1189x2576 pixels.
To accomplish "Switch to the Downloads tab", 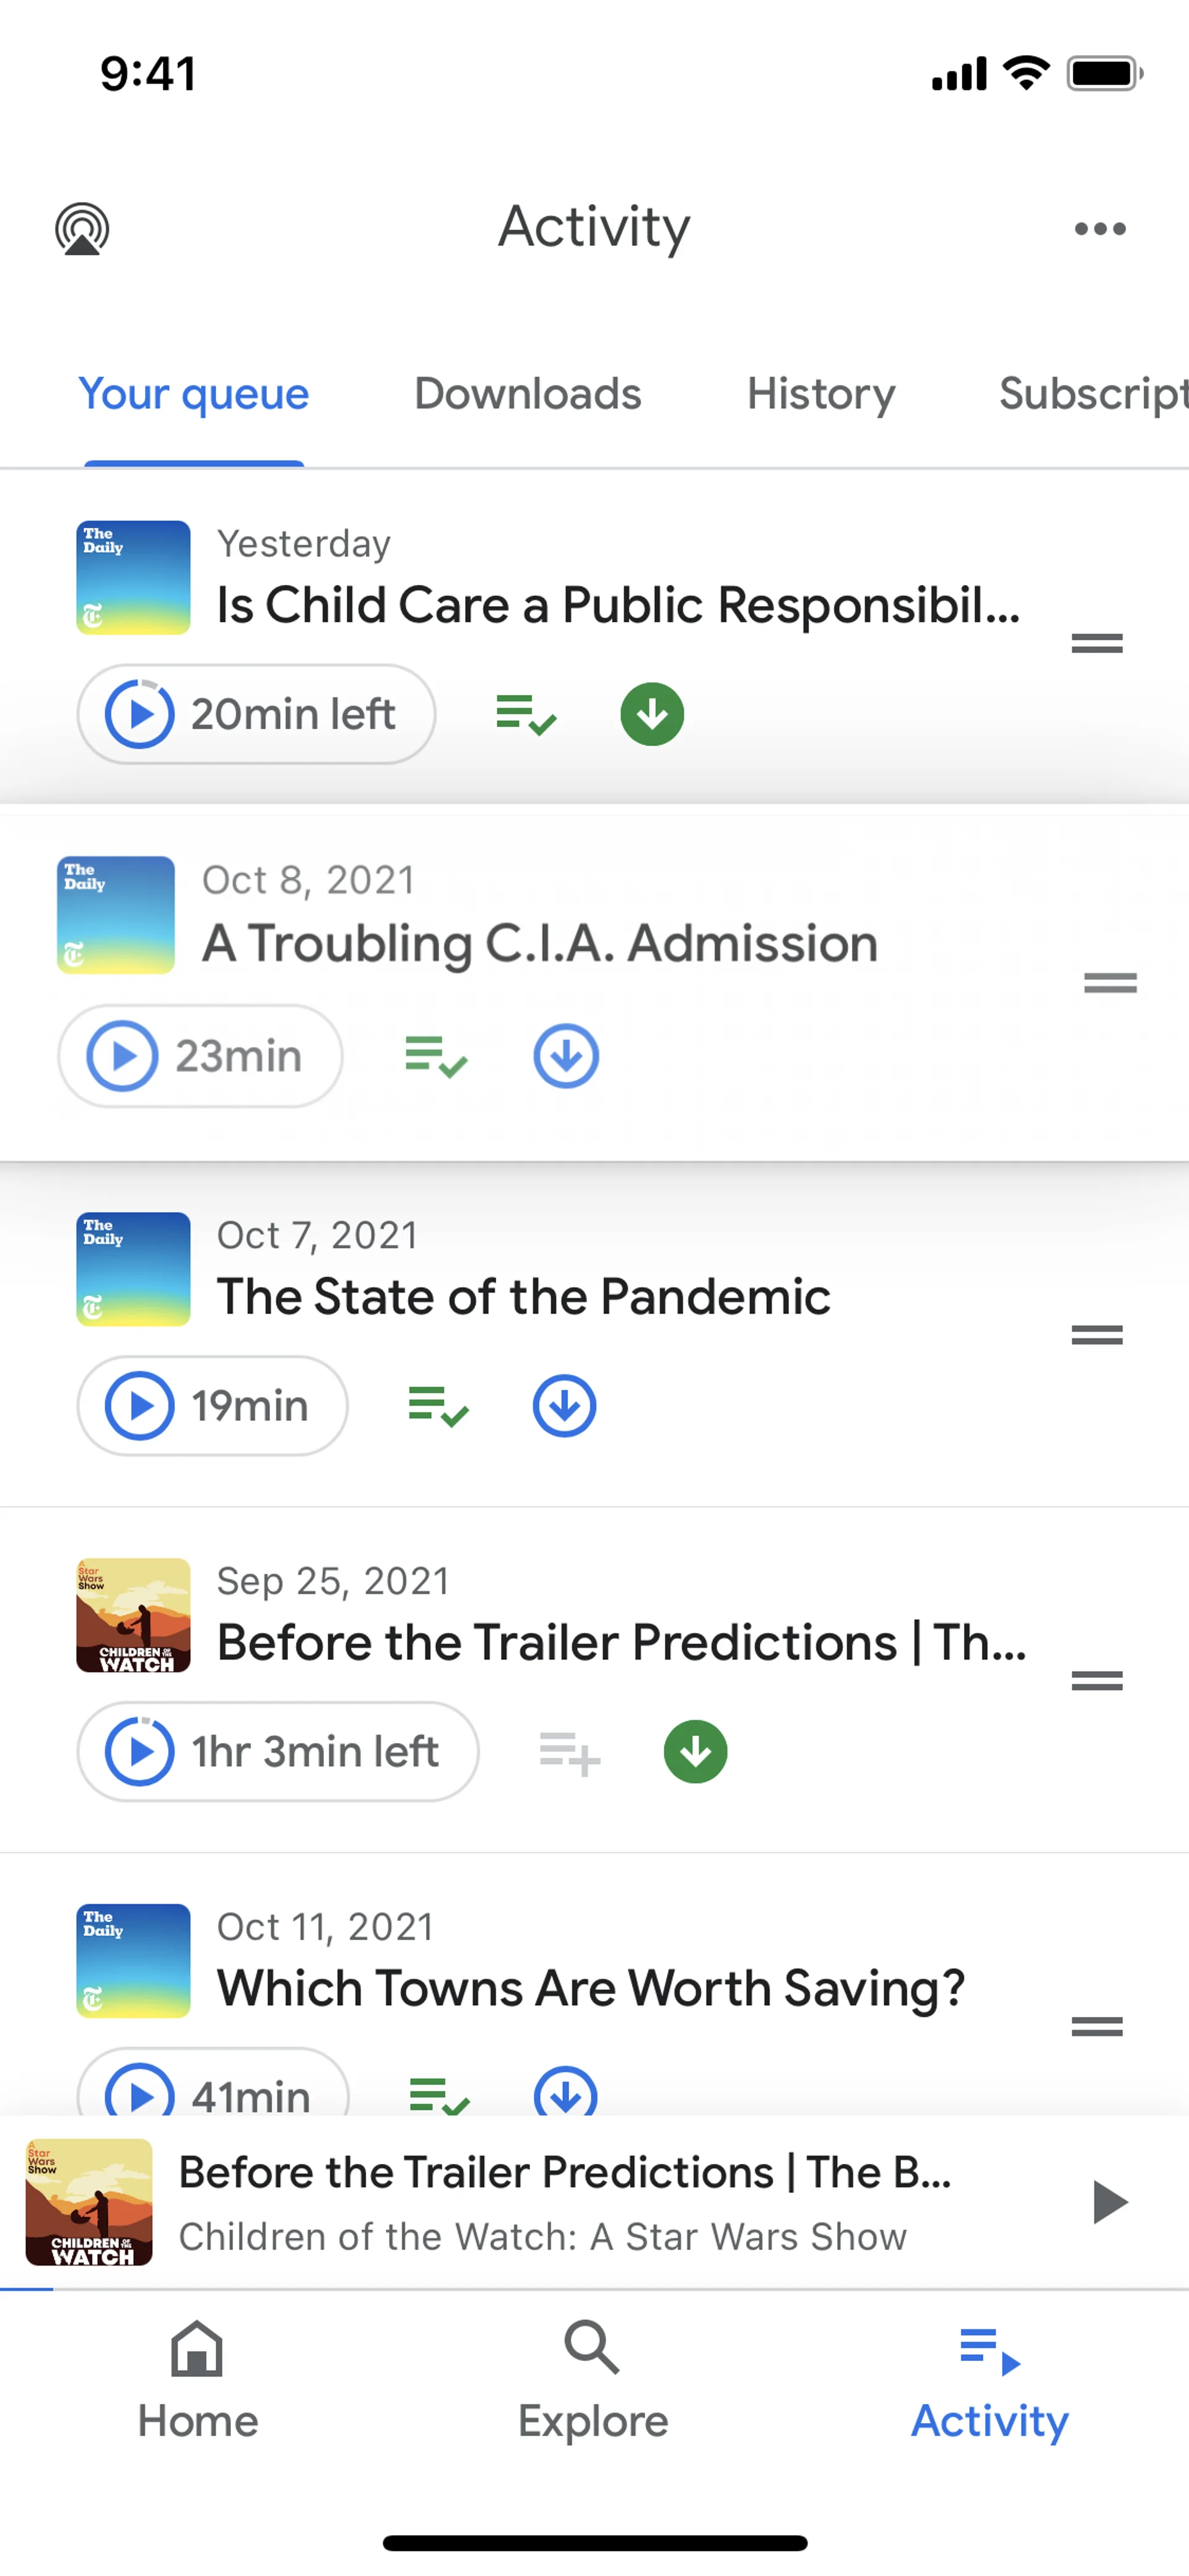I will pyautogui.click(x=528, y=394).
